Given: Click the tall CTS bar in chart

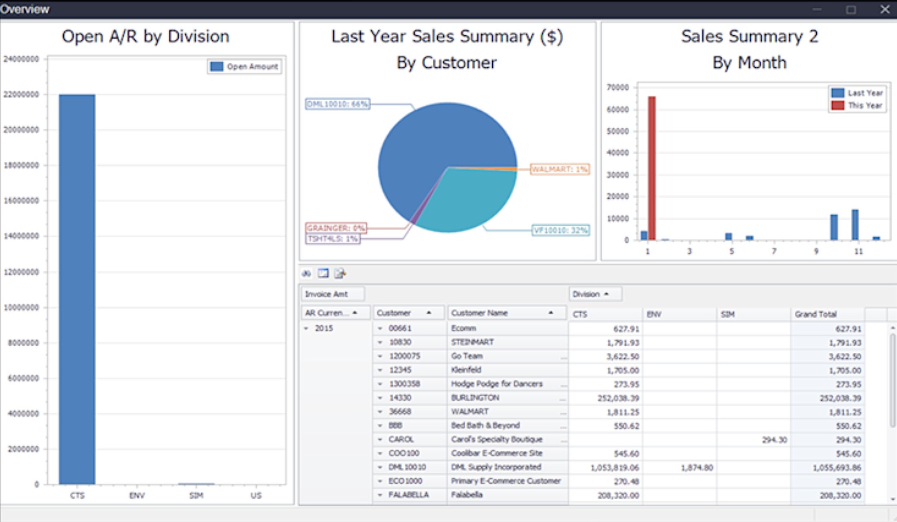Looking at the screenshot, I should click(77, 289).
